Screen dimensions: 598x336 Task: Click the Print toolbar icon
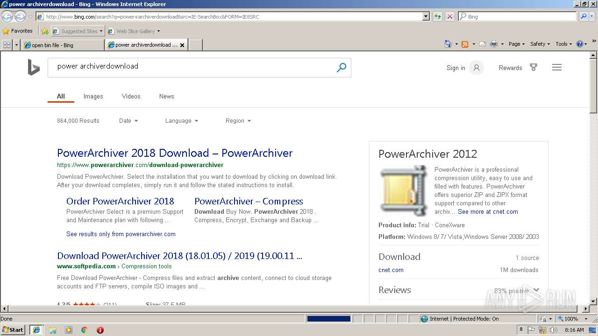point(494,44)
